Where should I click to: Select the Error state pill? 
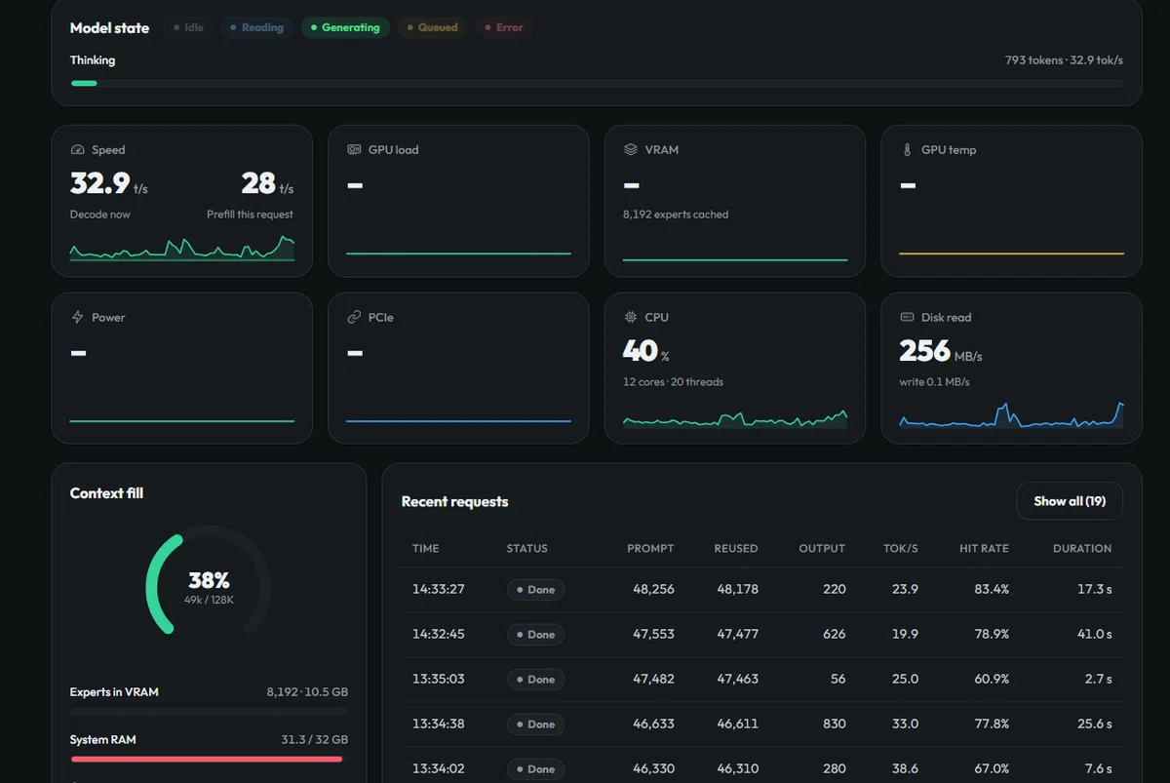(505, 28)
